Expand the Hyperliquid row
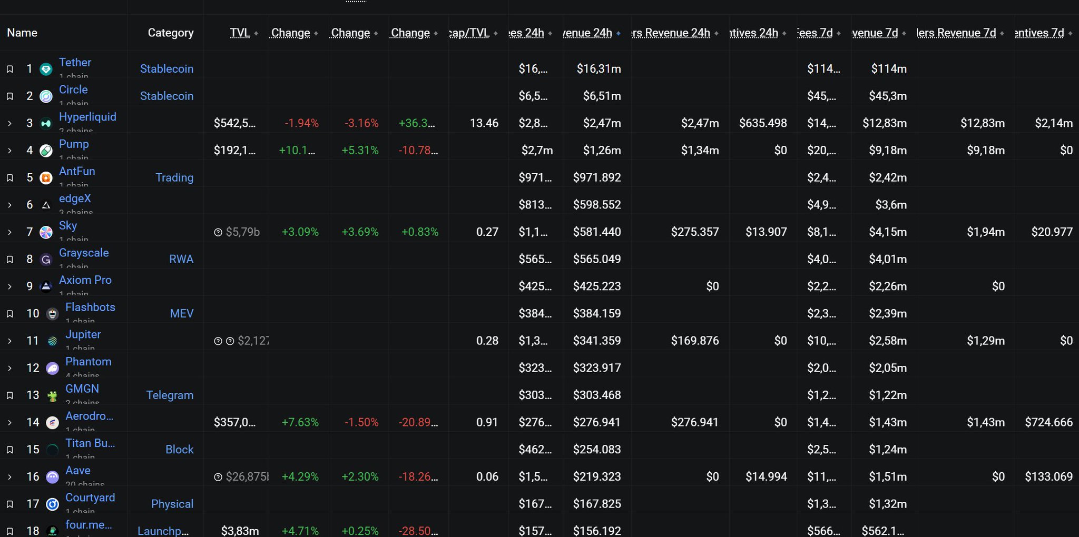This screenshot has height=537, width=1079. 9,124
